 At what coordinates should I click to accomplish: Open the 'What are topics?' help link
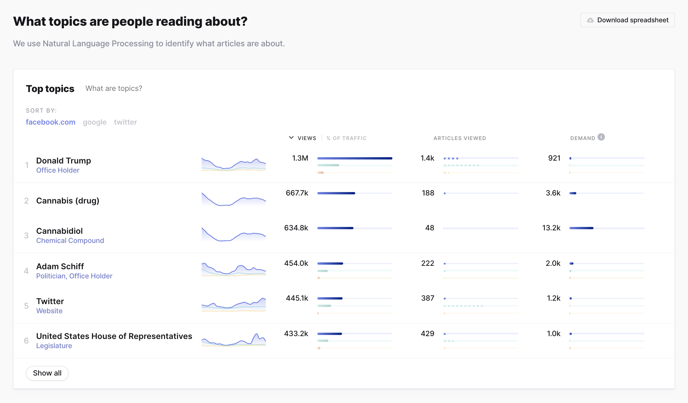point(113,88)
